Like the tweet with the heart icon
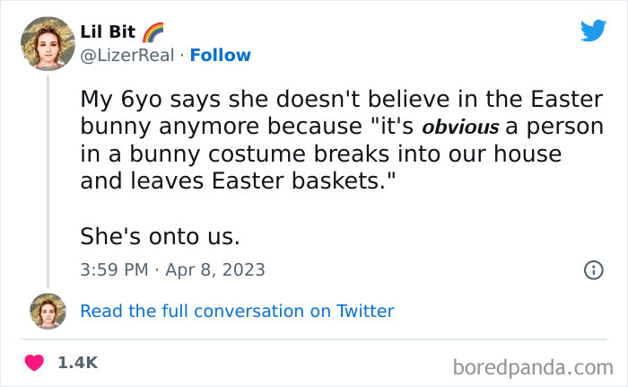The width and height of the screenshot is (628, 387). [36, 363]
